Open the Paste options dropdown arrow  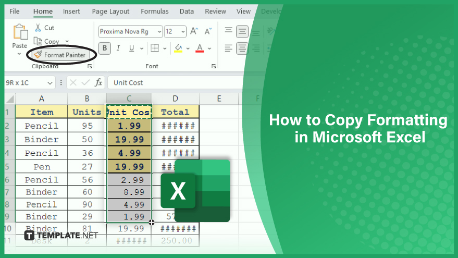point(19,54)
